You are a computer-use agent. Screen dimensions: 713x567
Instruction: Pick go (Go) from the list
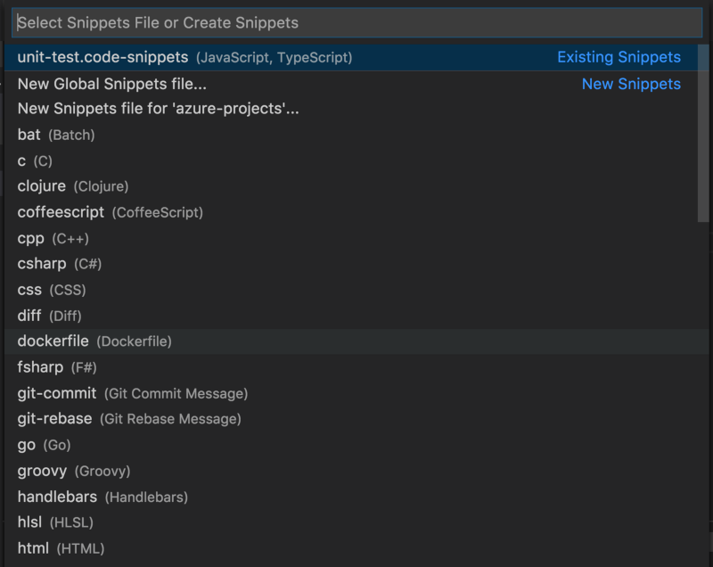pos(44,445)
